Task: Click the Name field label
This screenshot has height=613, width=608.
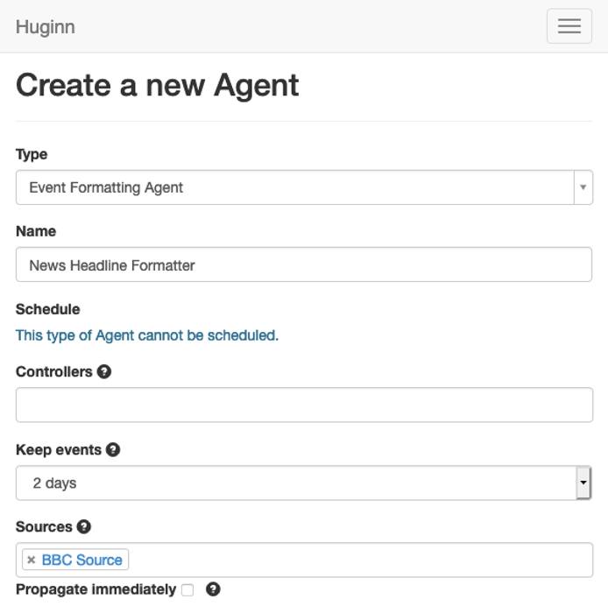Action: point(36,231)
